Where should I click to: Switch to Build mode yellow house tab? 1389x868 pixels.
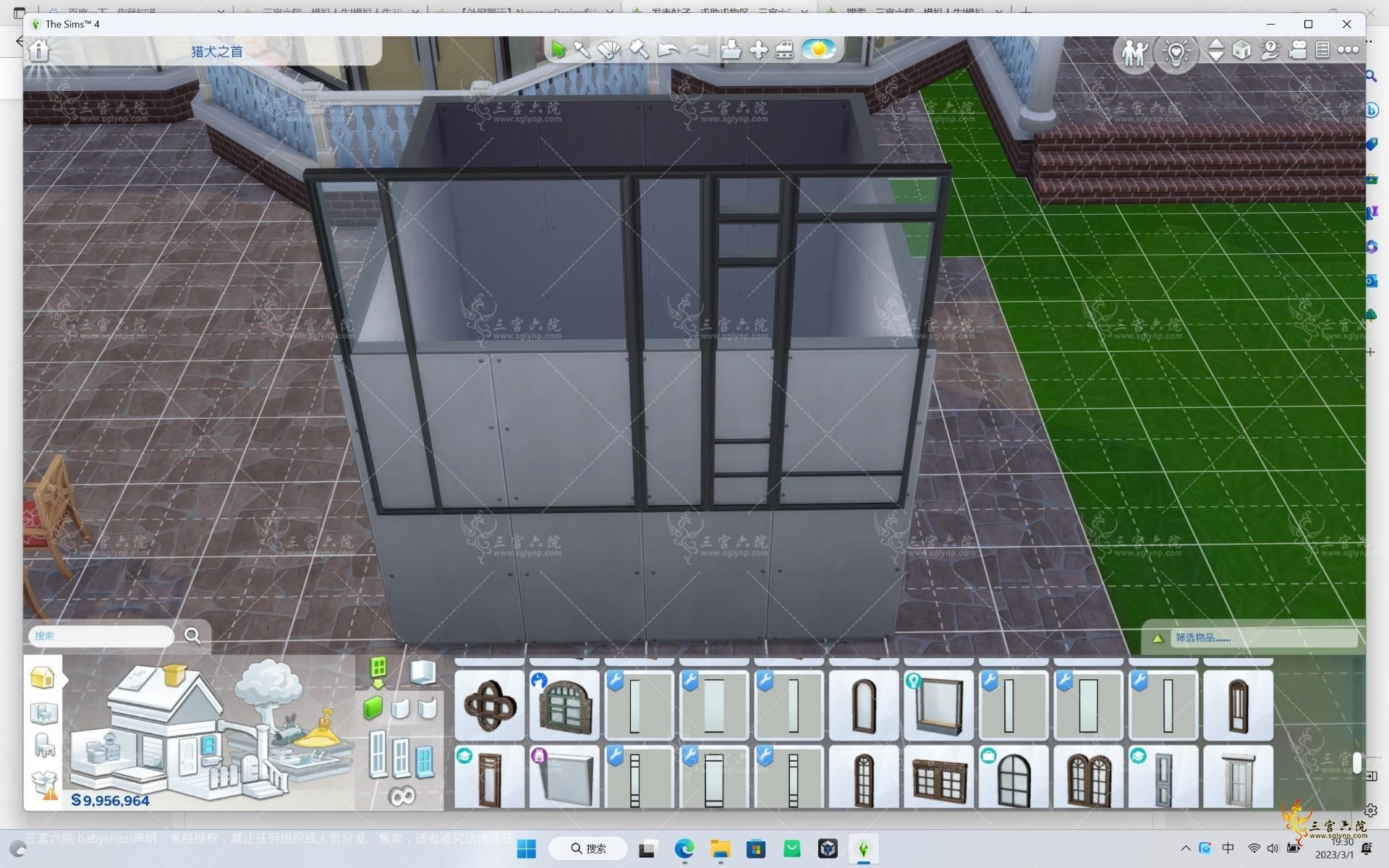(x=42, y=678)
